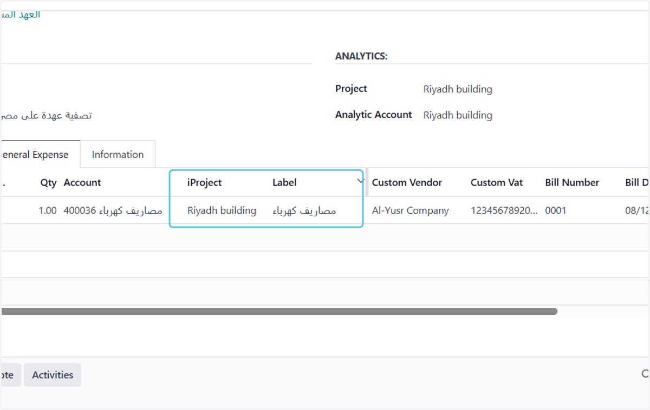Click the horizontal scrollbar of the table
This screenshot has height=410, width=650.
(279, 311)
